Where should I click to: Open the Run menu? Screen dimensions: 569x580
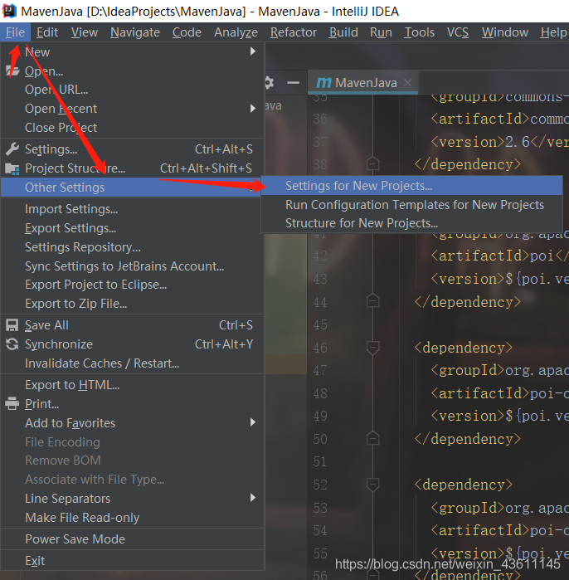point(381,32)
